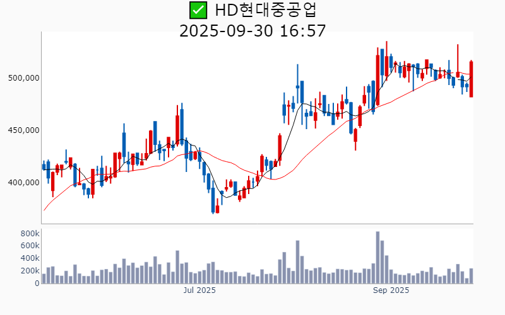The height and width of the screenshot is (315, 505).
Task: Click the first blue candlestick at far left
Action: click(44, 166)
